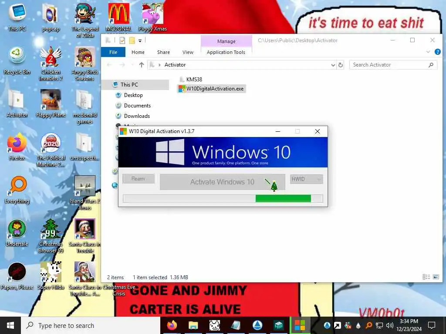The width and height of the screenshot is (446, 334).
Task: Expand the ribbon with the chevron
Action: pyautogui.click(x=428, y=52)
